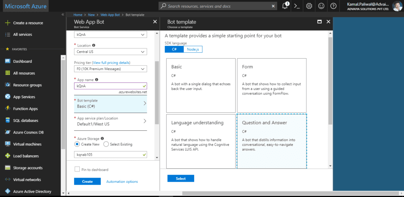Image resolution: width=404 pixels, height=197 pixels.
Task: Close the Web App Bot blade
Action: pyautogui.click(x=155, y=22)
